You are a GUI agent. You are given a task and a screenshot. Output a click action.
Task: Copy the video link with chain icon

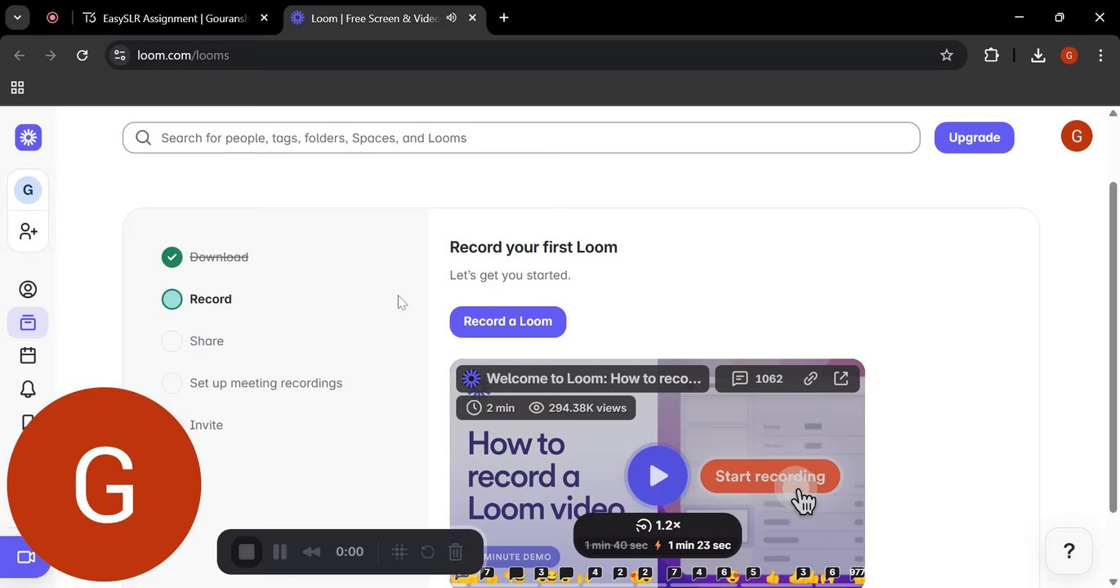[810, 378]
